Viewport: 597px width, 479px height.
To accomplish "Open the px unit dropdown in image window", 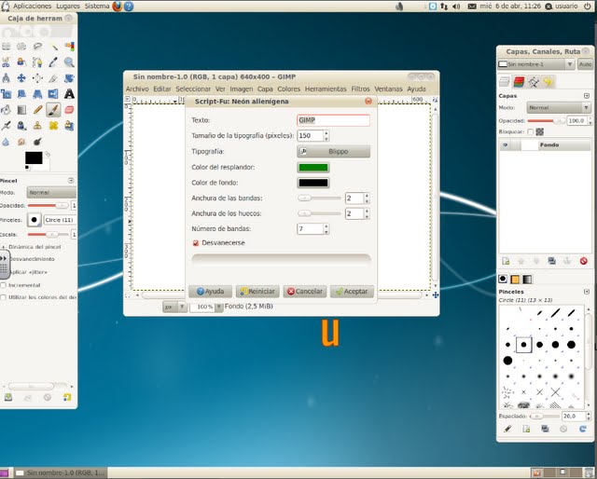I will point(174,307).
